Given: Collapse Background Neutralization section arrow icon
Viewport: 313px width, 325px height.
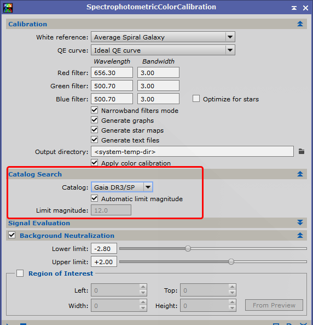Looking at the screenshot, I should point(300,235).
